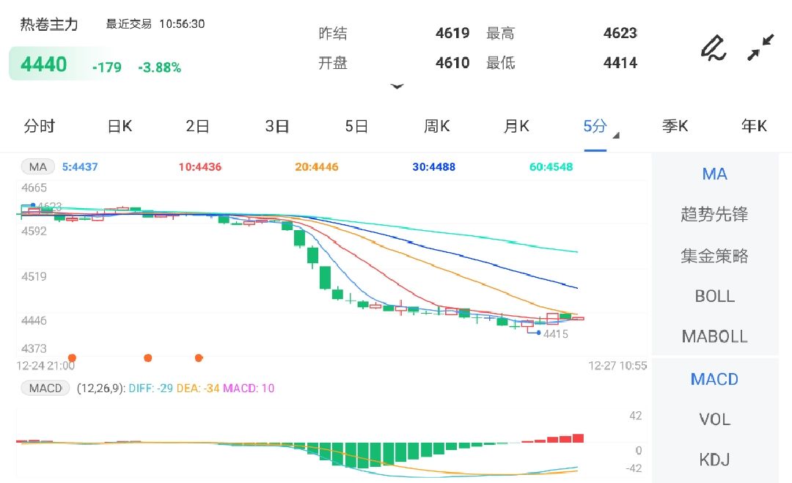Screen dimensions: 792x483
Task: Click the 30:4488 moving average value
Action: pos(434,167)
